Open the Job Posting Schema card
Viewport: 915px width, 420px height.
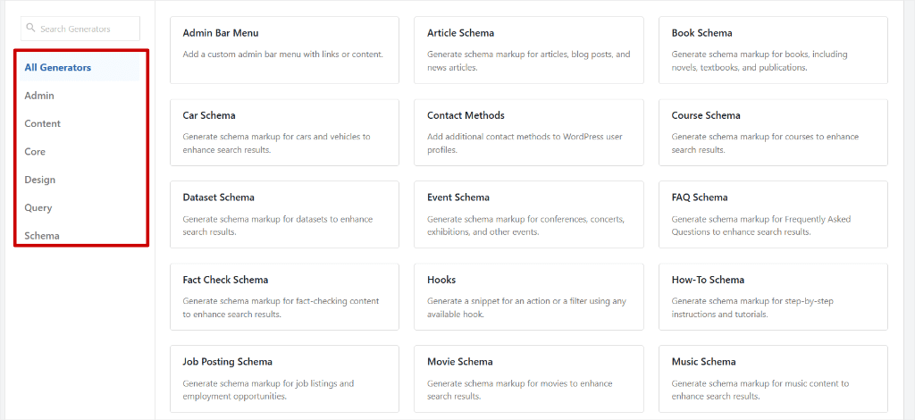click(x=285, y=379)
